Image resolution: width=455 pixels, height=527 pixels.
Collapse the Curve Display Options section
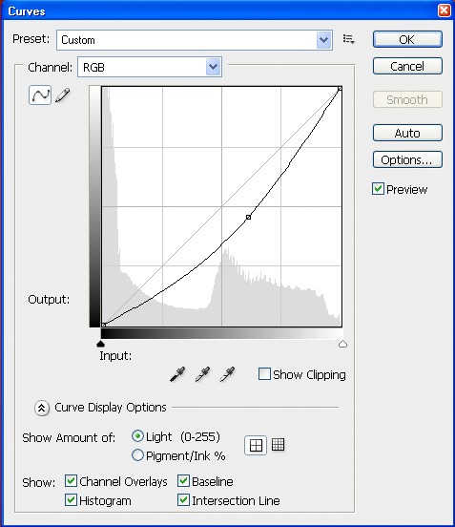(42, 408)
